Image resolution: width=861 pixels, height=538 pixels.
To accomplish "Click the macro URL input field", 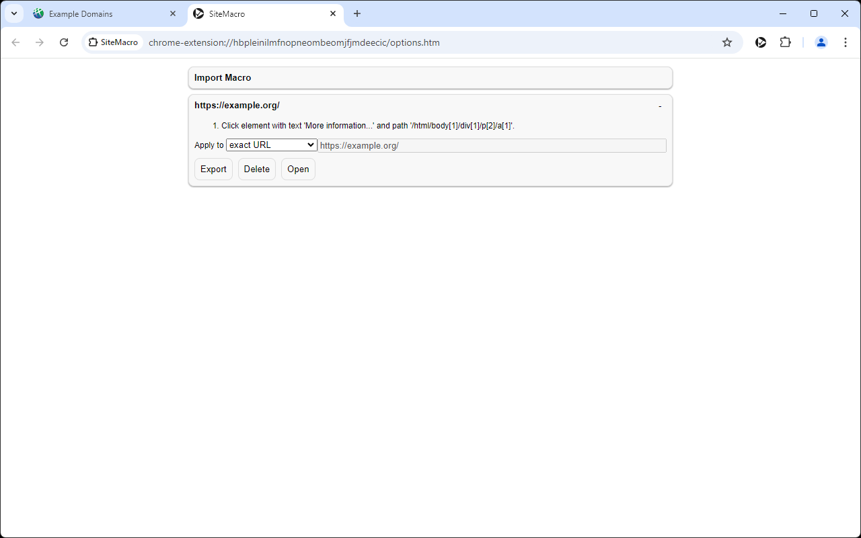I will (x=491, y=145).
